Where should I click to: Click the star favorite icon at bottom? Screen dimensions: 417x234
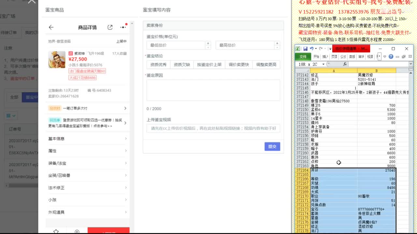pos(56,231)
